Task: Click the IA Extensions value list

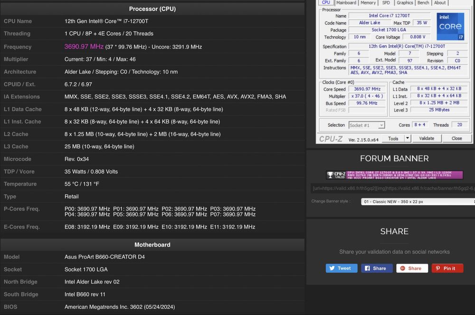Action: 175,96
